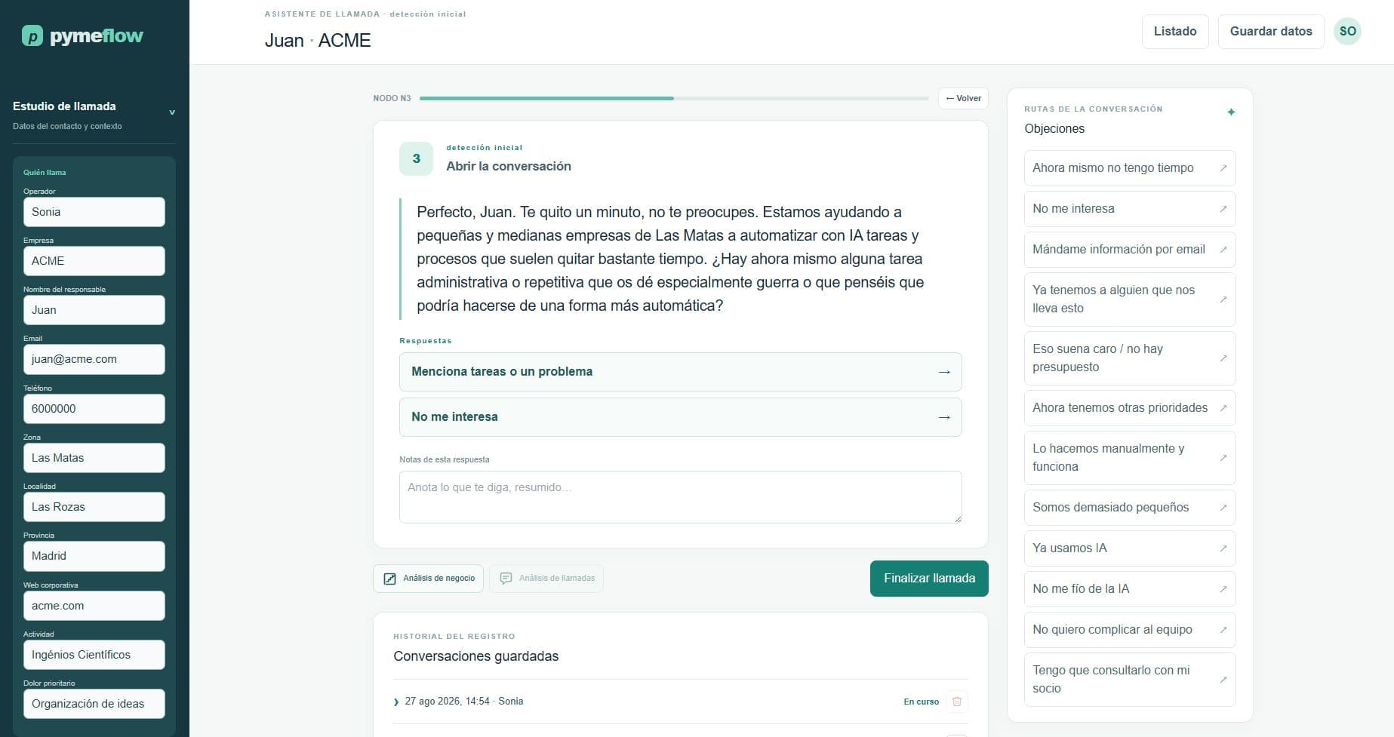Click the arrow icon on the 'No me interesa' response

pos(943,417)
